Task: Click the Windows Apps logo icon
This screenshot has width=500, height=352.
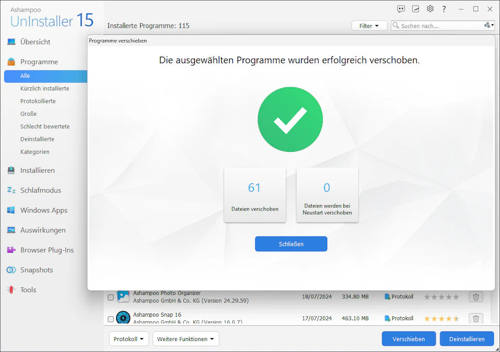Action: [x=11, y=210]
